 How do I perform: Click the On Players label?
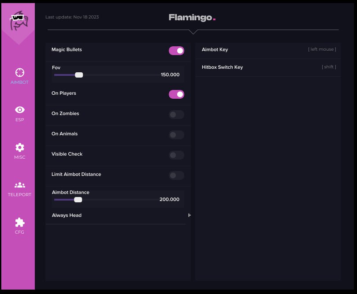(x=64, y=93)
